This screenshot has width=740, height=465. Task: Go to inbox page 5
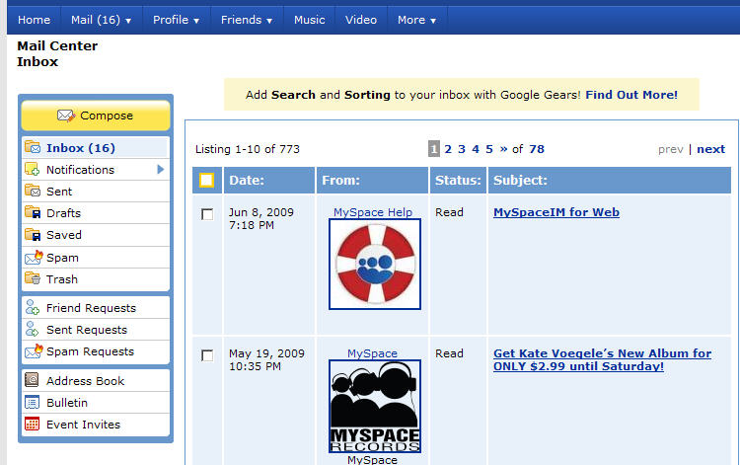489,149
